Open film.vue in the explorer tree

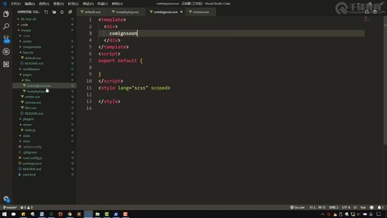coord(31,108)
